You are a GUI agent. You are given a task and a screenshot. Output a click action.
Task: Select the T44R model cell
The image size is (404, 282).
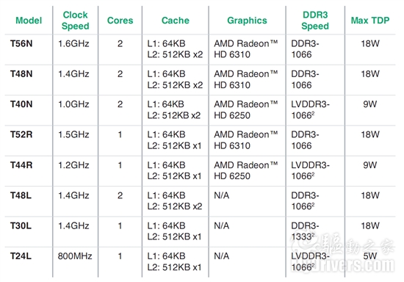(21, 165)
